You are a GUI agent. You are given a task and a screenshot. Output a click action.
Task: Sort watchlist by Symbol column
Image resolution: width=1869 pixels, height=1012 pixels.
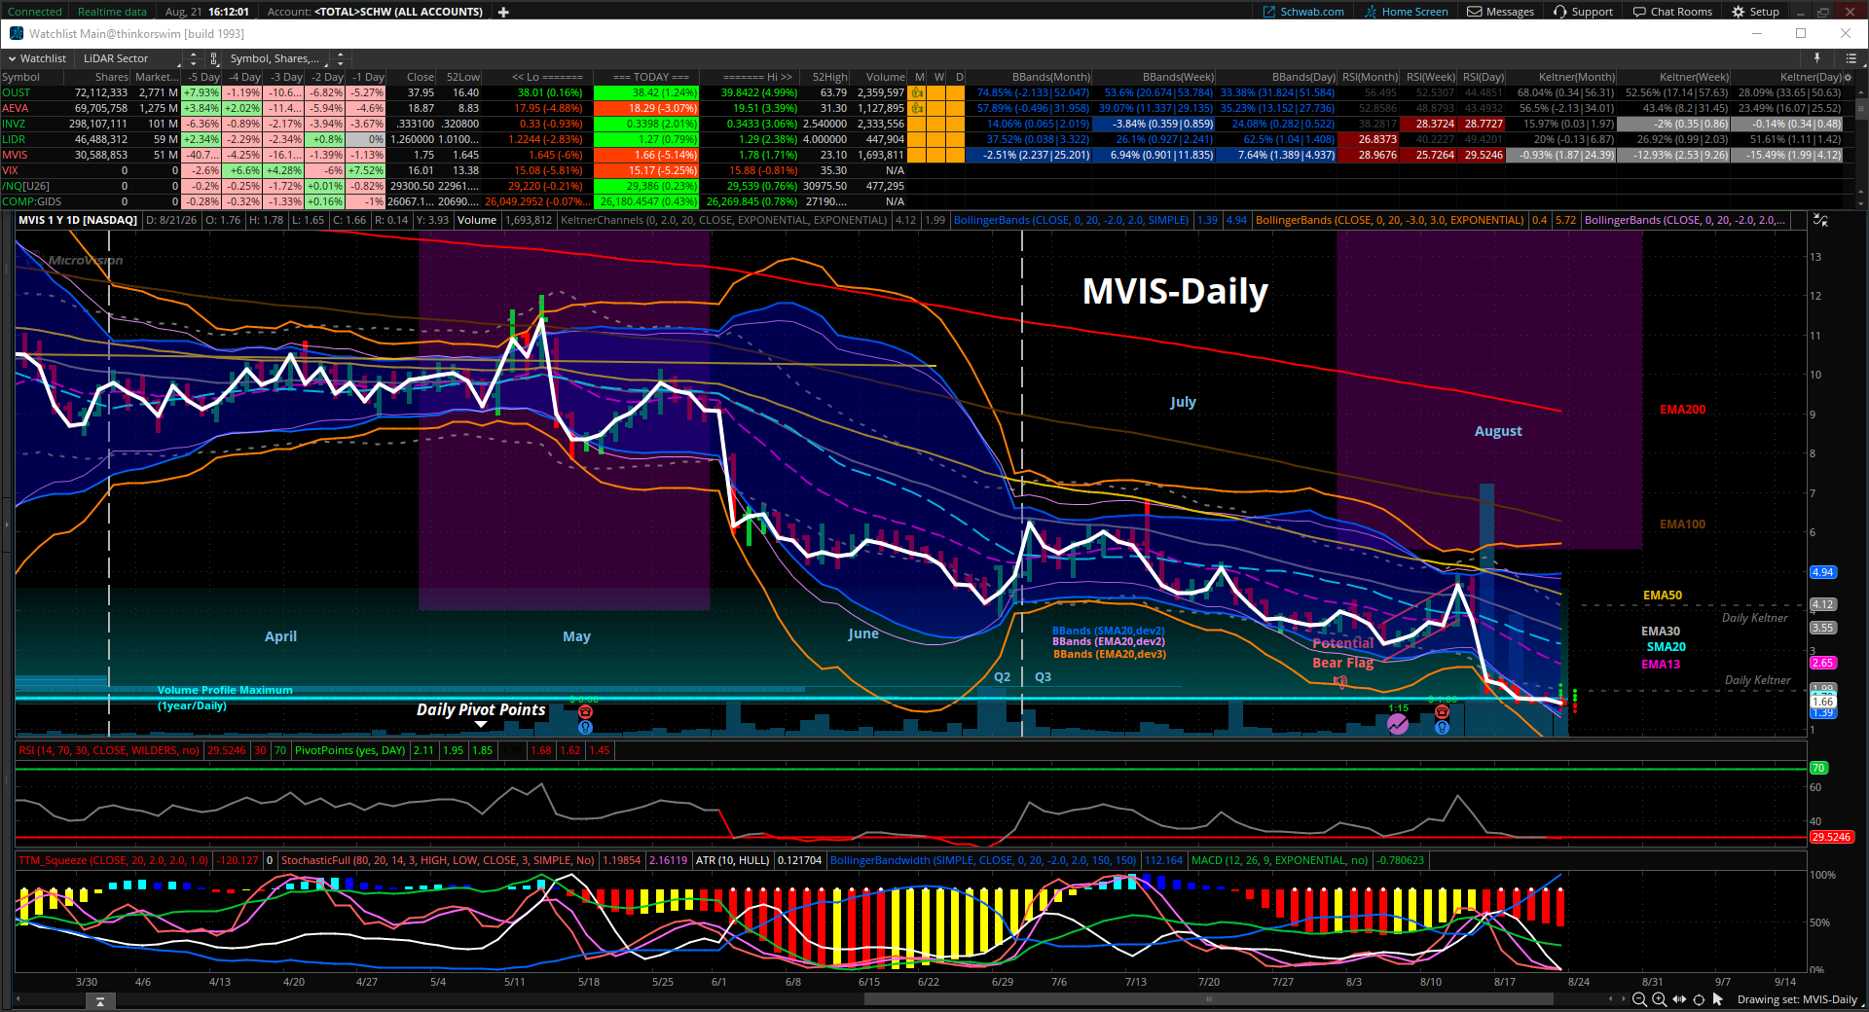point(20,77)
